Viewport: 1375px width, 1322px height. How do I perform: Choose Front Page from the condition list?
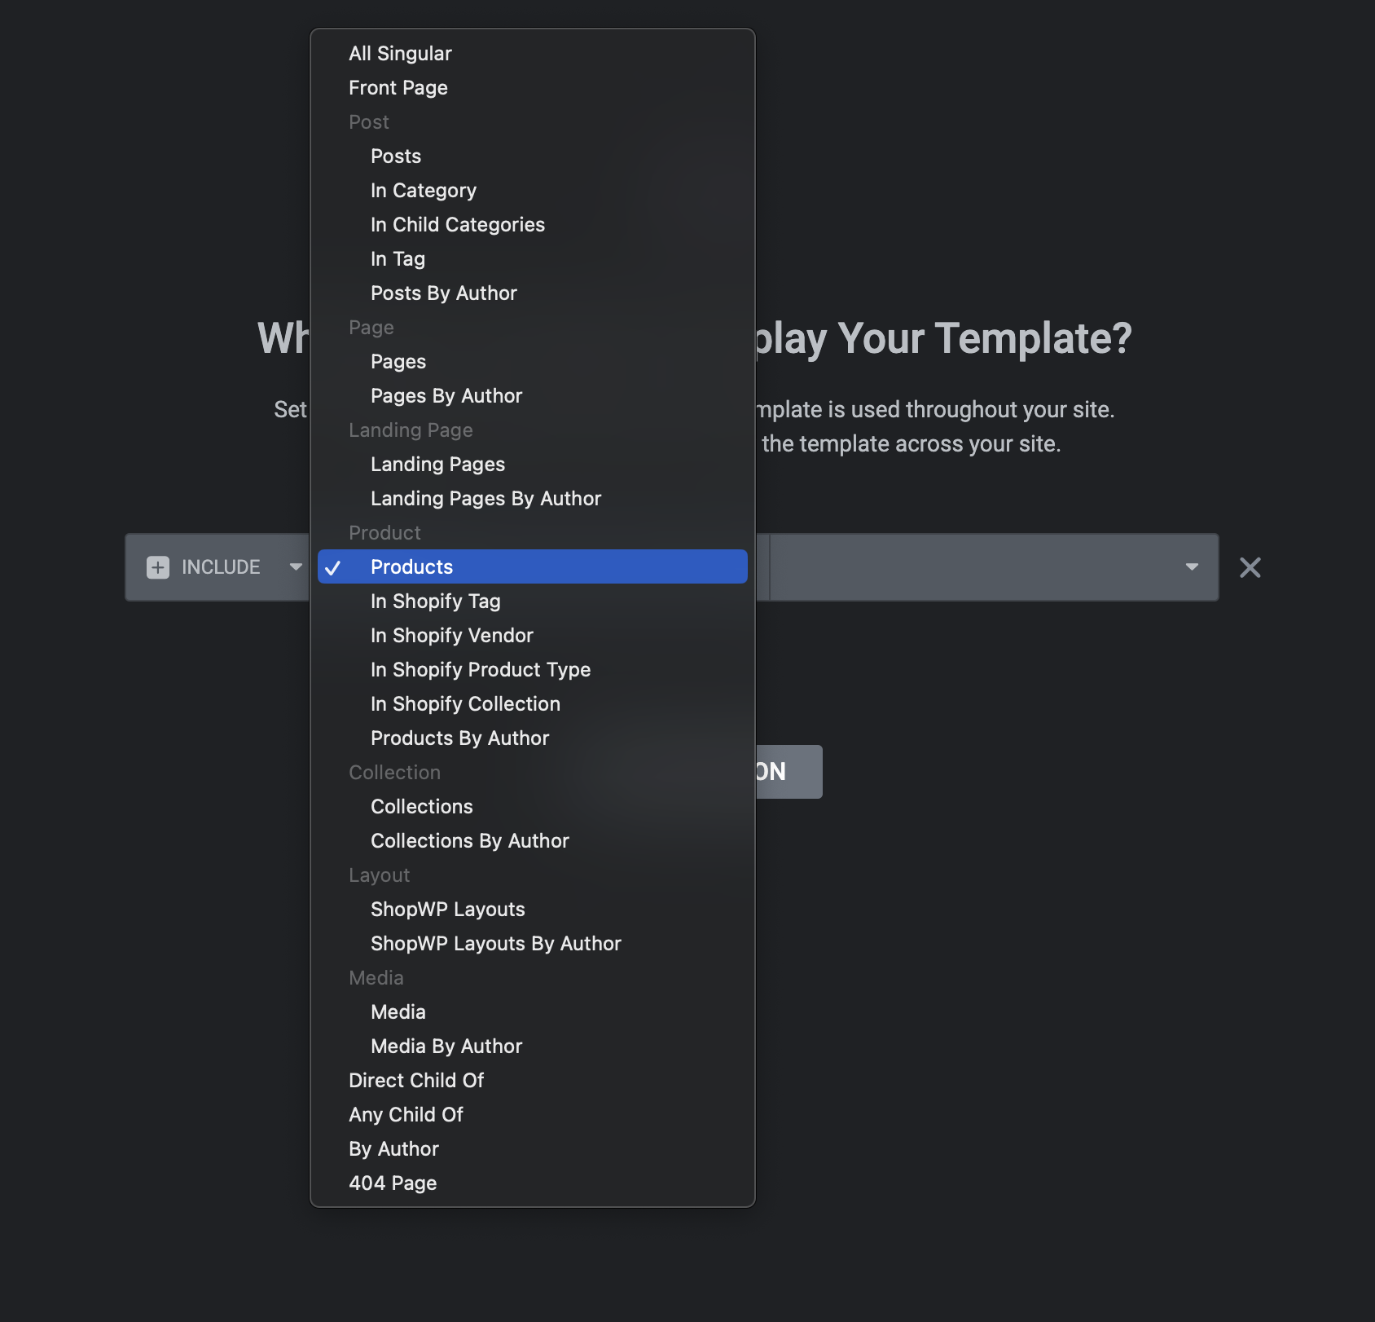[x=398, y=87]
